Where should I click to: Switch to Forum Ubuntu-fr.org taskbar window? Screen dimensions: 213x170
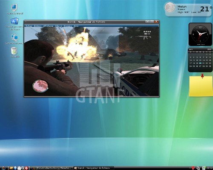point(52,168)
